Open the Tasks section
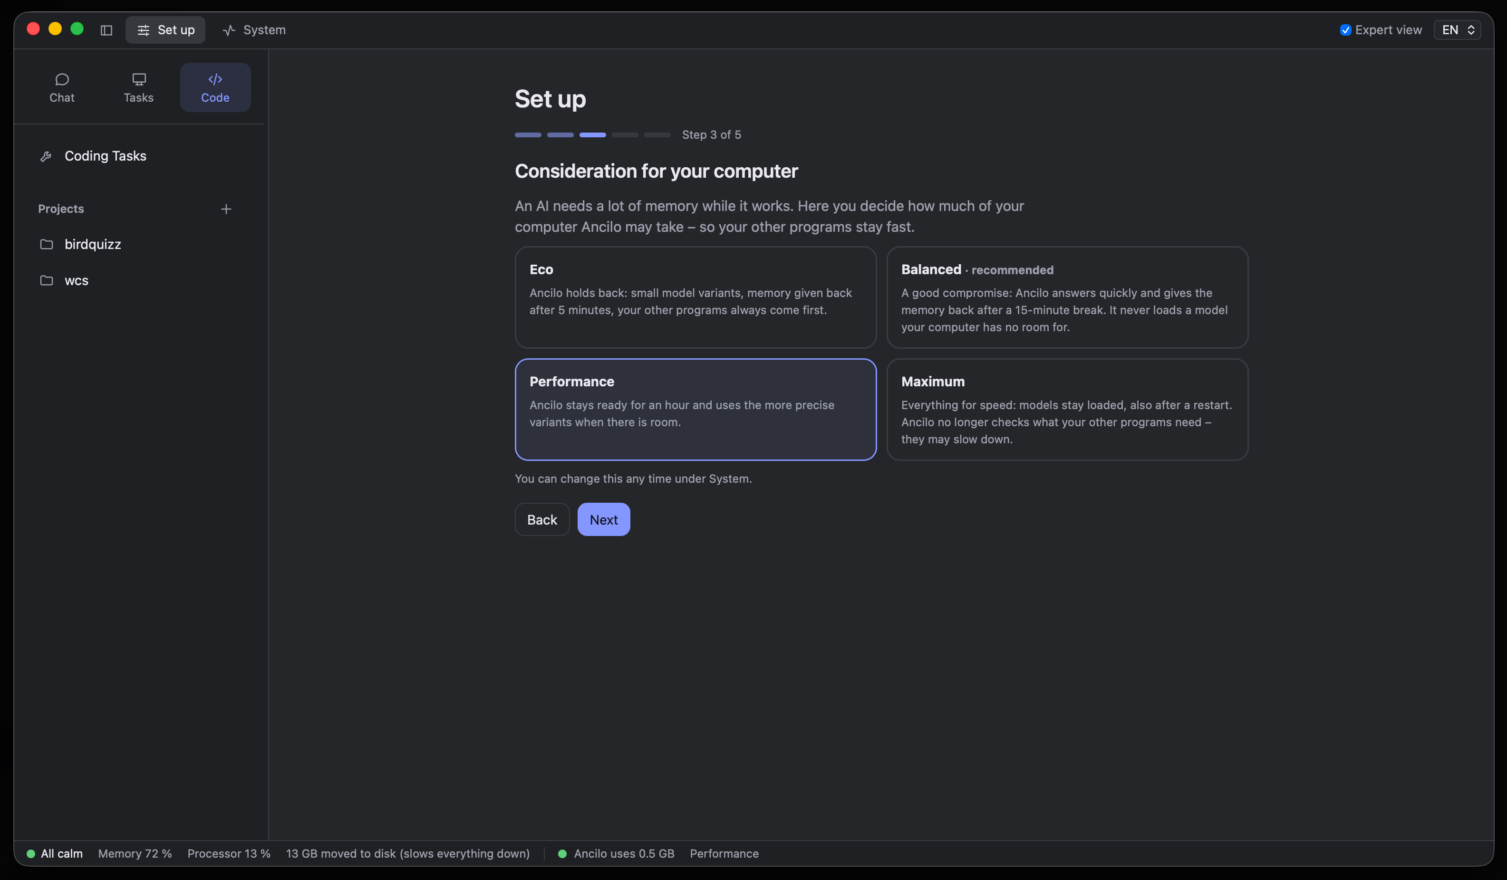 pyautogui.click(x=139, y=88)
